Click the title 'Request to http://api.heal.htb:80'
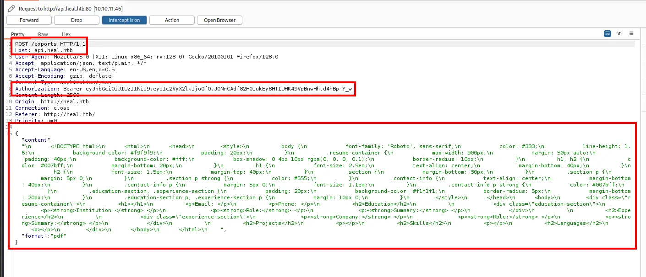Screen dimensions: 646x277 pyautogui.click(x=55, y=9)
